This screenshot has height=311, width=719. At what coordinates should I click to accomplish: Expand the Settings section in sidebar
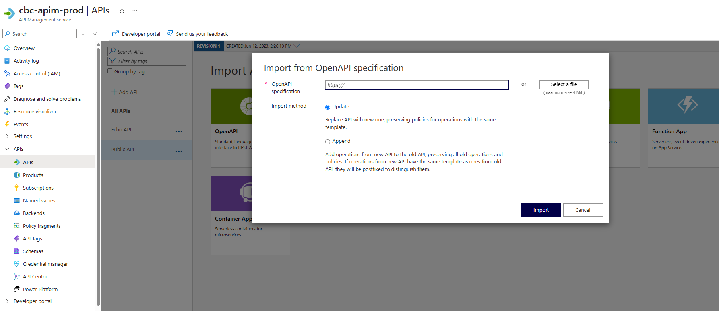coord(7,136)
